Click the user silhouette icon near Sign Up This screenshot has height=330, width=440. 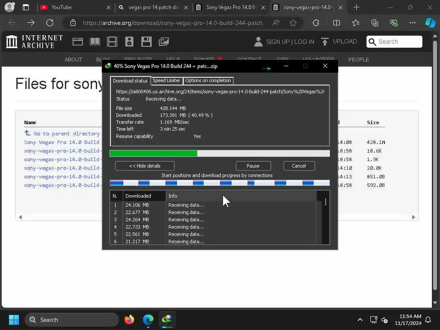[258, 42]
